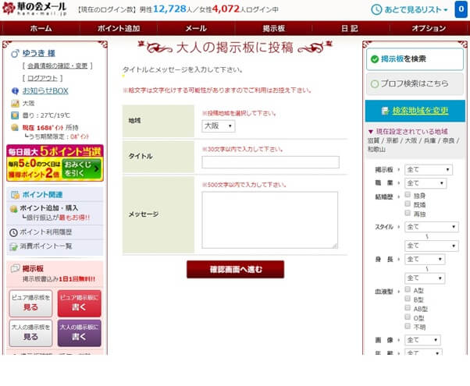Click the clock icon beside ポイント利用履歴
Image resolution: width=470 pixels, height=386 pixels.
13,232
